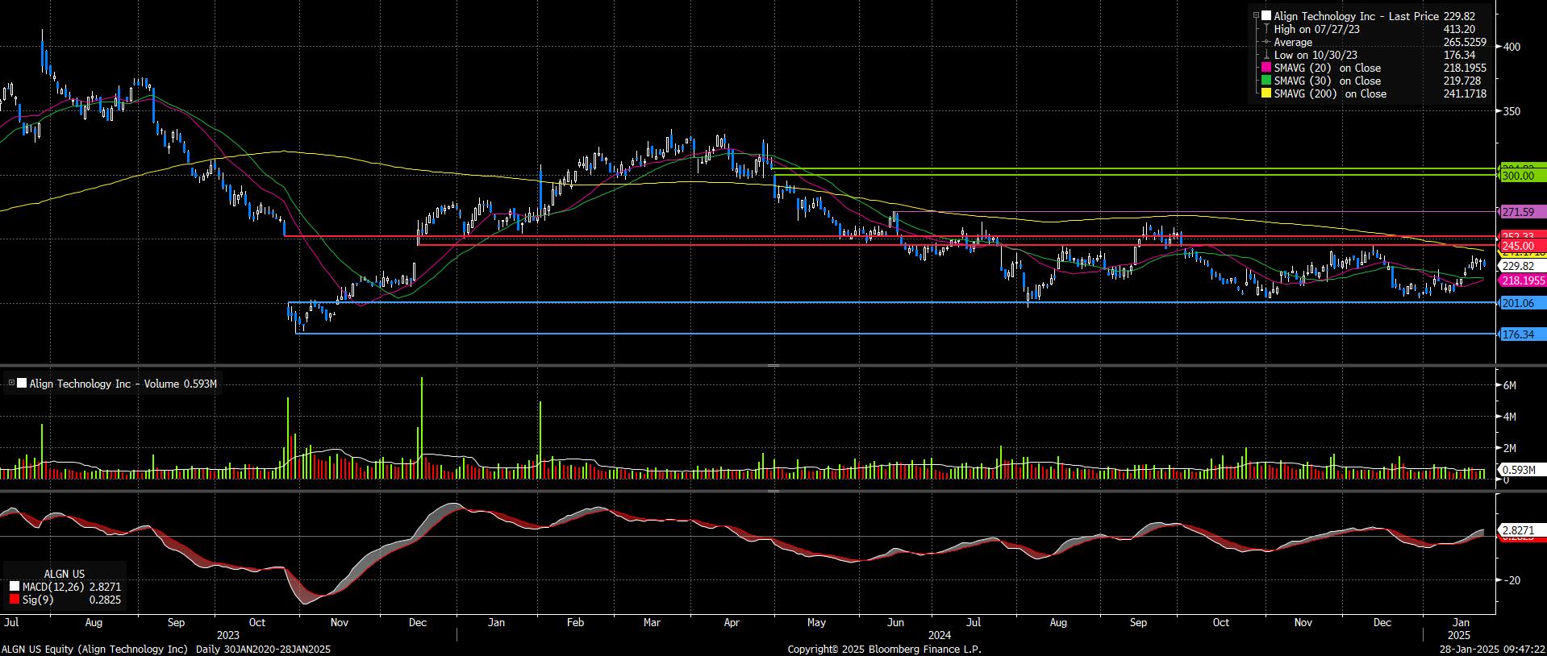Click the red Sig(9) legend swatch
This screenshot has width=1547, height=656.
click(x=15, y=600)
